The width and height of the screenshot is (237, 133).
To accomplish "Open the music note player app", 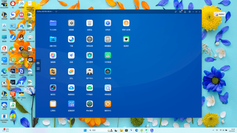I will (x=53, y=88).
